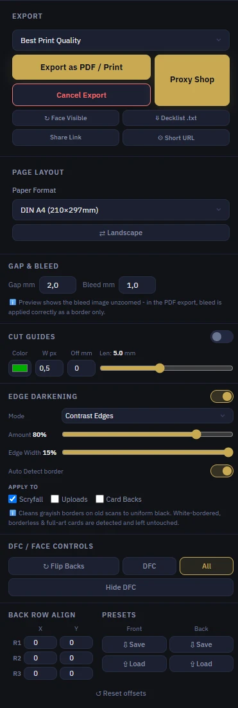Load the Back preset
The height and width of the screenshot is (708, 238).
click(201, 664)
